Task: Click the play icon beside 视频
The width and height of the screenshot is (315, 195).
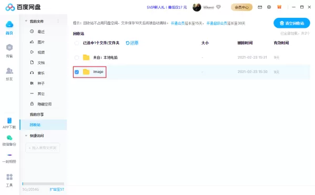Action: tap(31, 52)
